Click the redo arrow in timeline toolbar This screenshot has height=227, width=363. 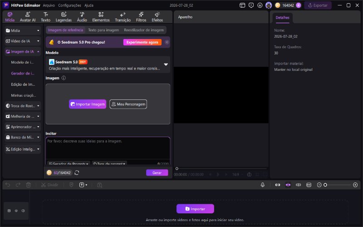point(18,185)
